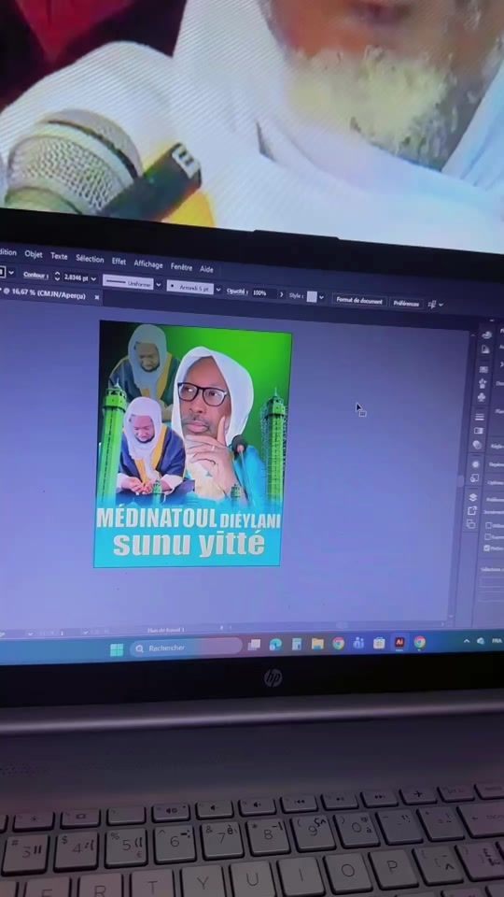Image resolution: width=504 pixels, height=897 pixels.
Task: Open the Creative Cloud libraries panel icon
Action: (486, 335)
